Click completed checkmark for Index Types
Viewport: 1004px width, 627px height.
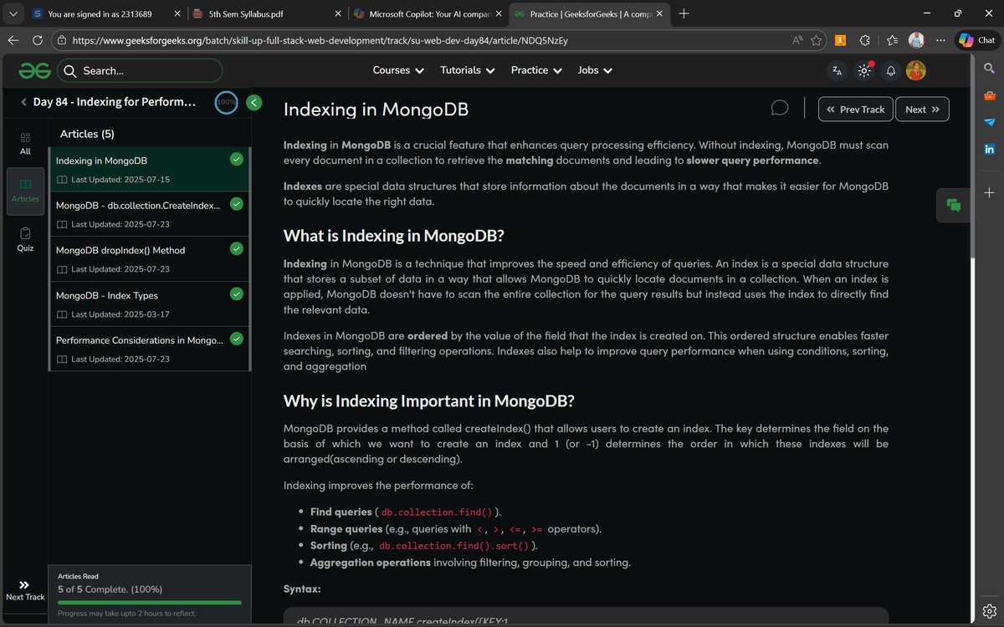[237, 293]
